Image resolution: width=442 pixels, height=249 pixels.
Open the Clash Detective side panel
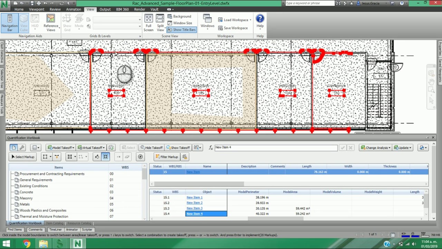point(2,53)
